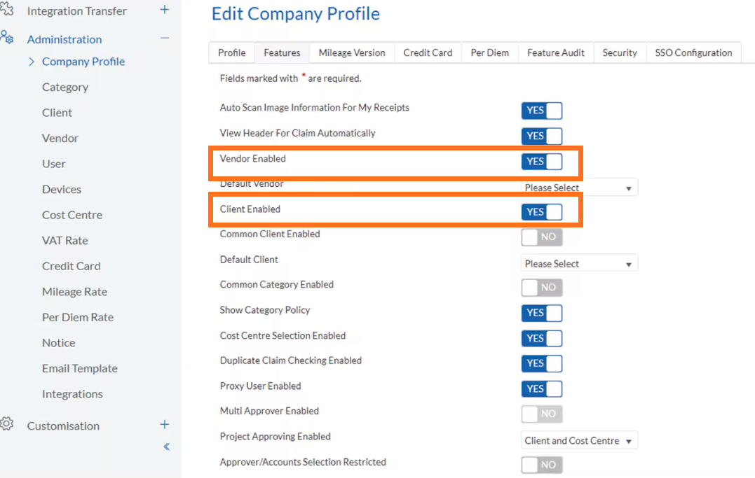Open the Security tab

[620, 53]
